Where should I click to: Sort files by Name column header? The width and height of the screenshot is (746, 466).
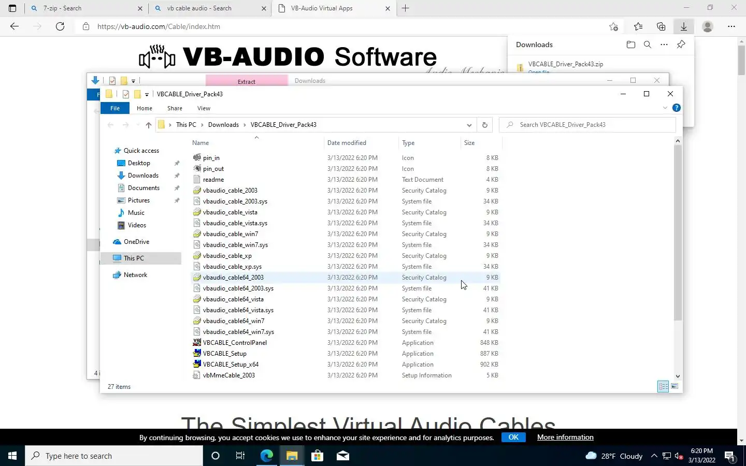pos(256,143)
